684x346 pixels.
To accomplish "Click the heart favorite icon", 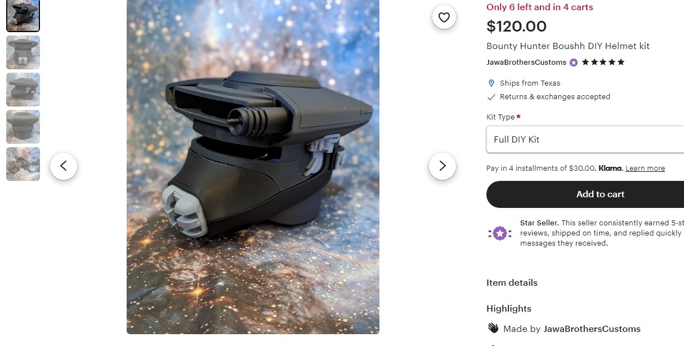I will 444,17.
